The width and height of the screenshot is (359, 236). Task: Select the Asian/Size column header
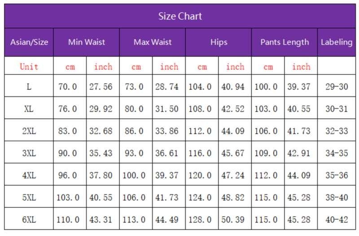click(29, 43)
